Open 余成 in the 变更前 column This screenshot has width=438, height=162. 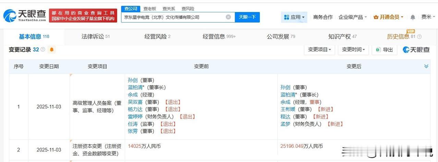[x=133, y=95]
